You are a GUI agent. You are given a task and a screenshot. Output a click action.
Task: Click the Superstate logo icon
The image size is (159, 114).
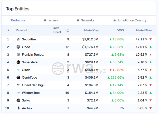click(x=18, y=62)
